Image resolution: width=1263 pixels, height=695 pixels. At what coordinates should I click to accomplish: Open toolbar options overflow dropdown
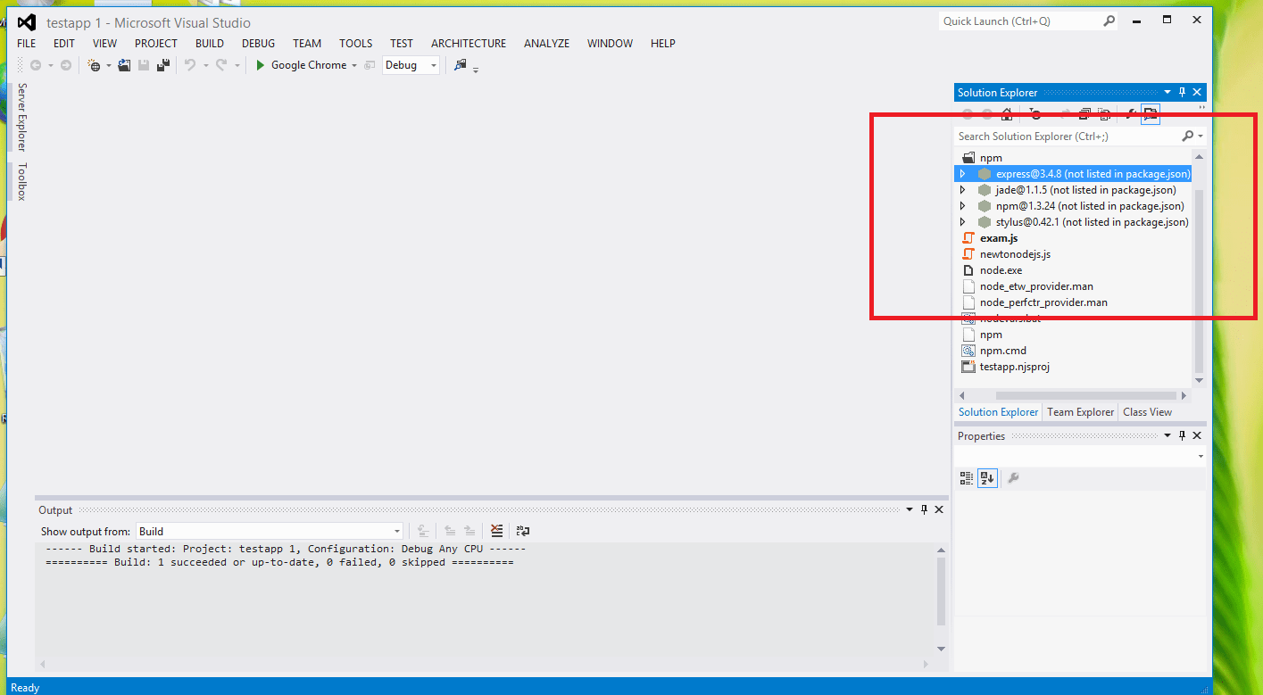tap(476, 69)
